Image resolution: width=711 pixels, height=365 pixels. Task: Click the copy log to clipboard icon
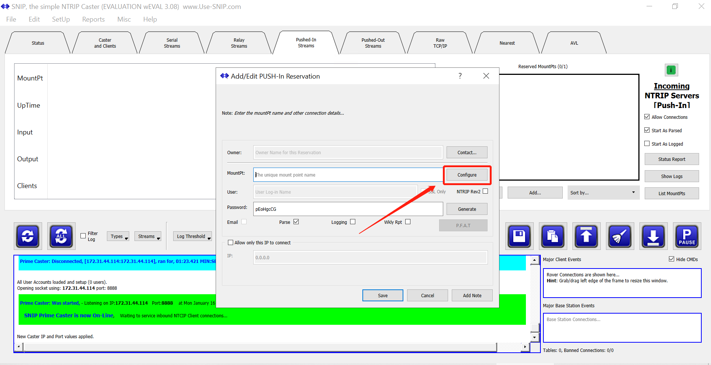553,236
